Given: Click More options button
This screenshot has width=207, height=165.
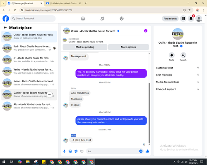Looking at the screenshot, I should tap(128, 47).
